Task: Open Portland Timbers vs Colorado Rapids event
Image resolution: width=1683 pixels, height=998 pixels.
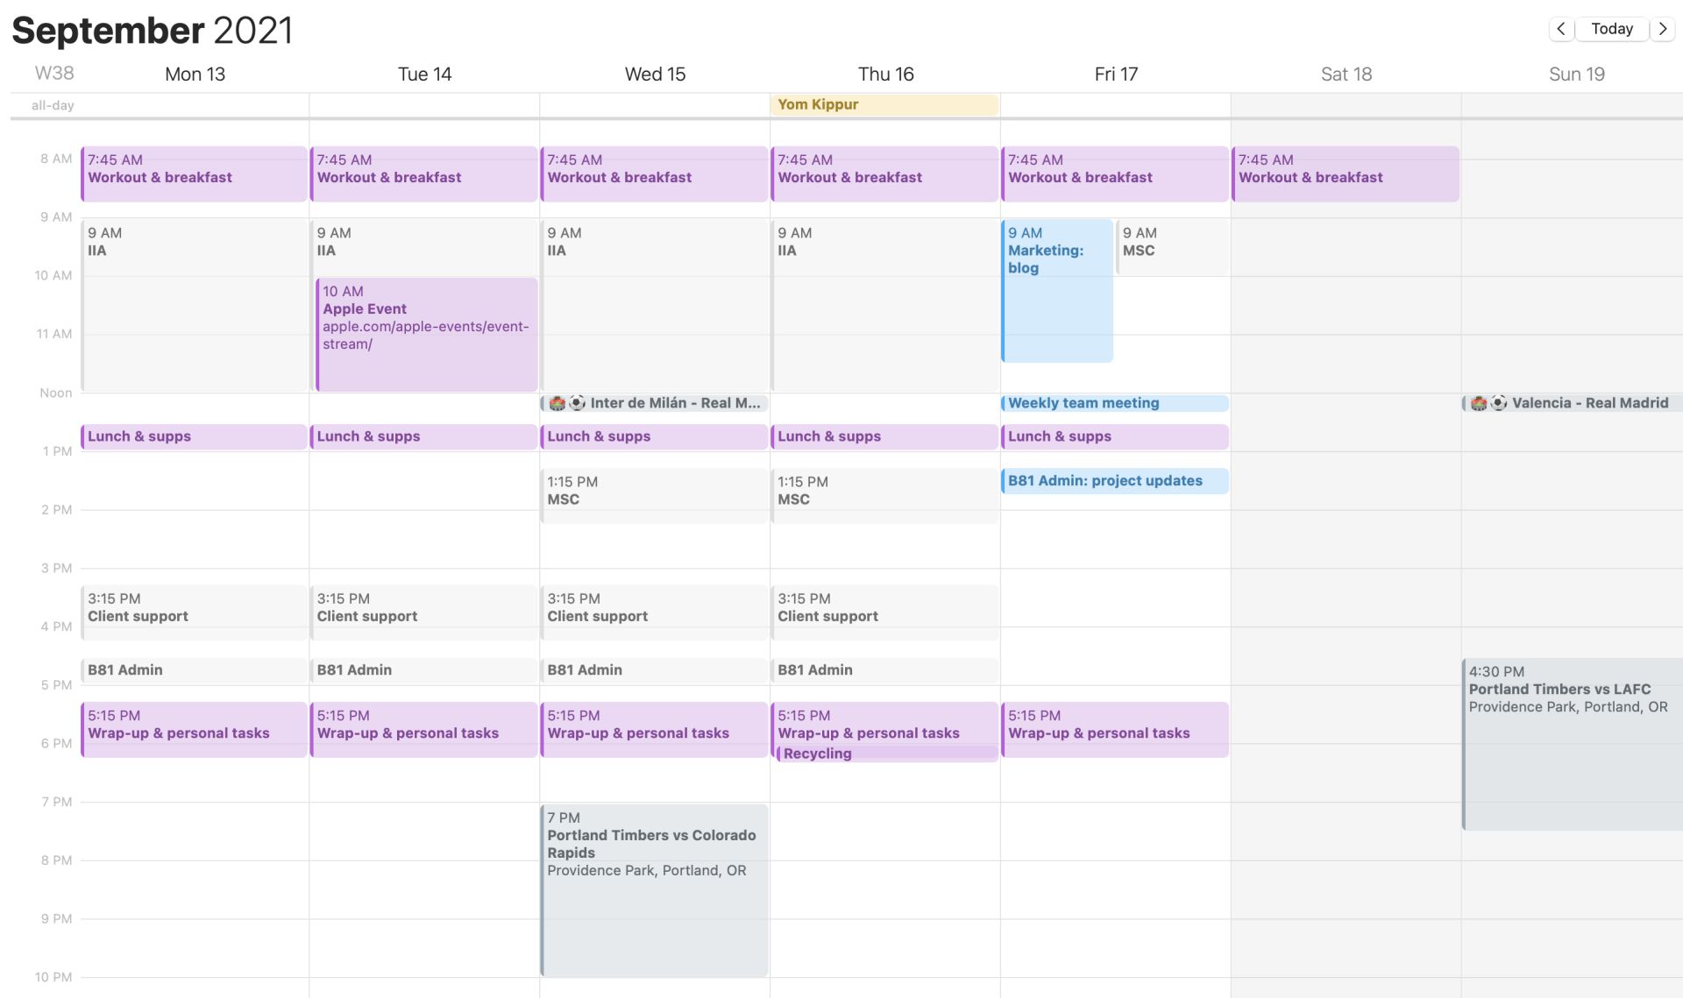Action: 655,885
